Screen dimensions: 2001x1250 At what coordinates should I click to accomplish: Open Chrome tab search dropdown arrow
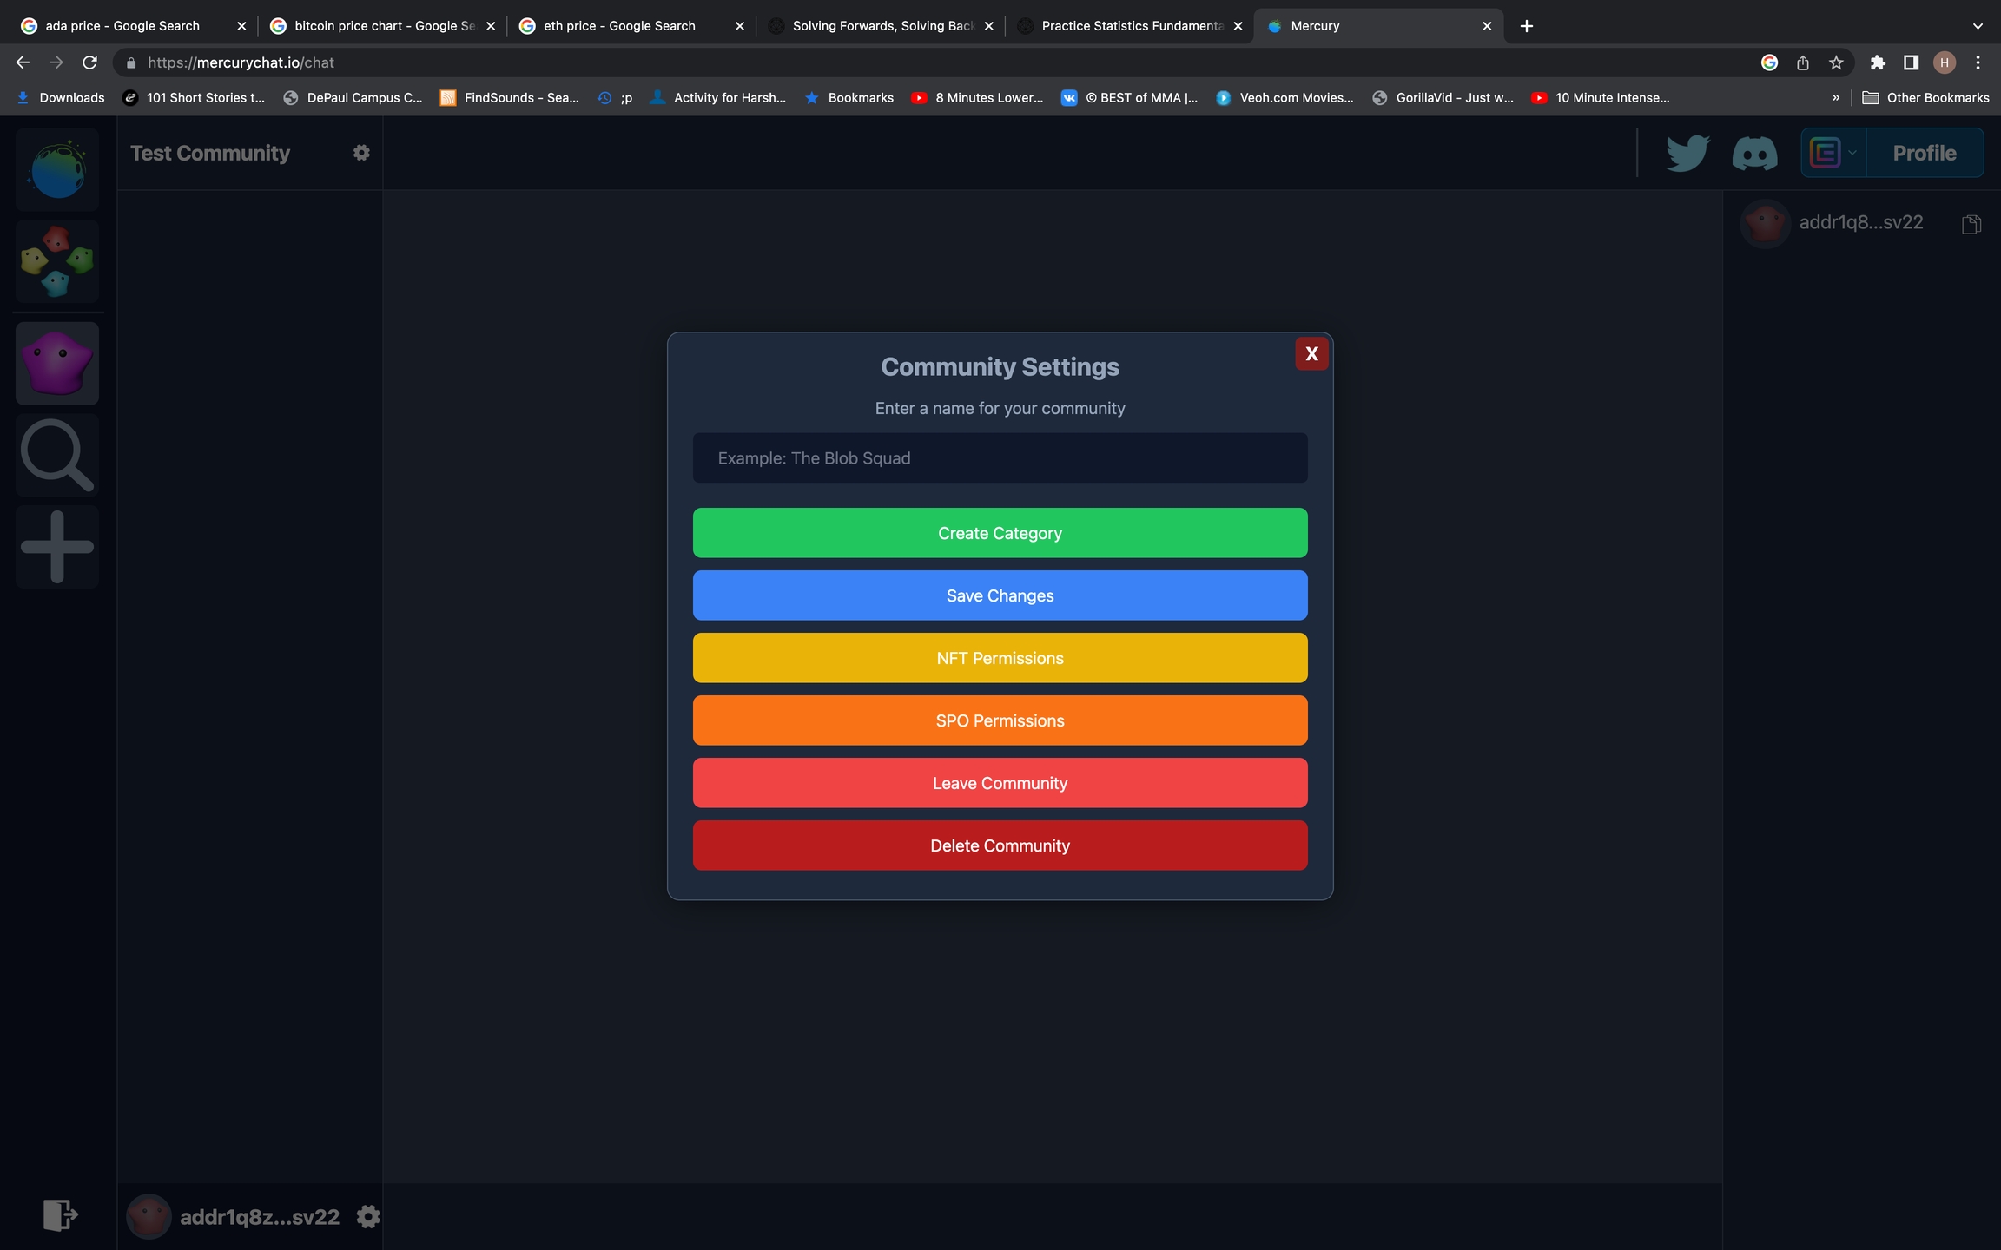click(x=1978, y=26)
